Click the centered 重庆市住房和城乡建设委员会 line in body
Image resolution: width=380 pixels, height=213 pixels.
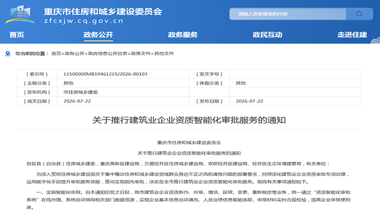pyautogui.click(x=189, y=143)
